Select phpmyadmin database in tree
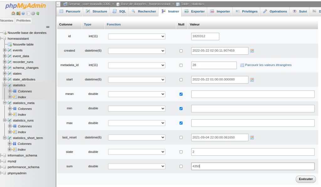The width and height of the screenshot is (321, 187). tap(17, 173)
